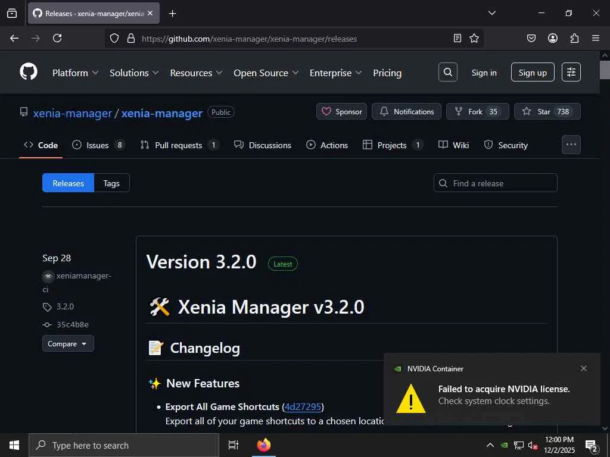This screenshot has height=457, width=610.
Task: Click the taskbar clock and date
Action: (559, 445)
